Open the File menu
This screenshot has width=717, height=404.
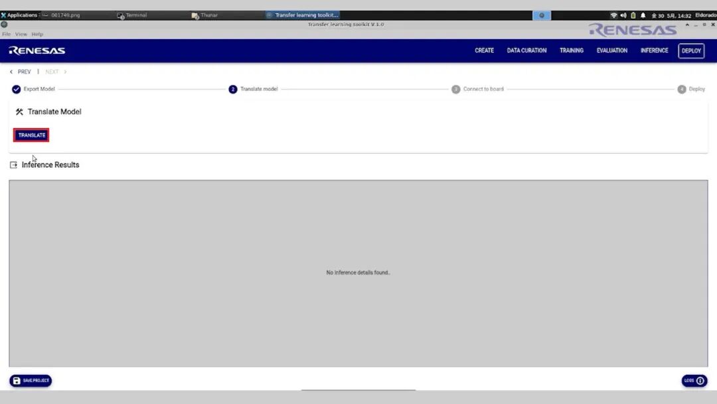tap(7, 34)
